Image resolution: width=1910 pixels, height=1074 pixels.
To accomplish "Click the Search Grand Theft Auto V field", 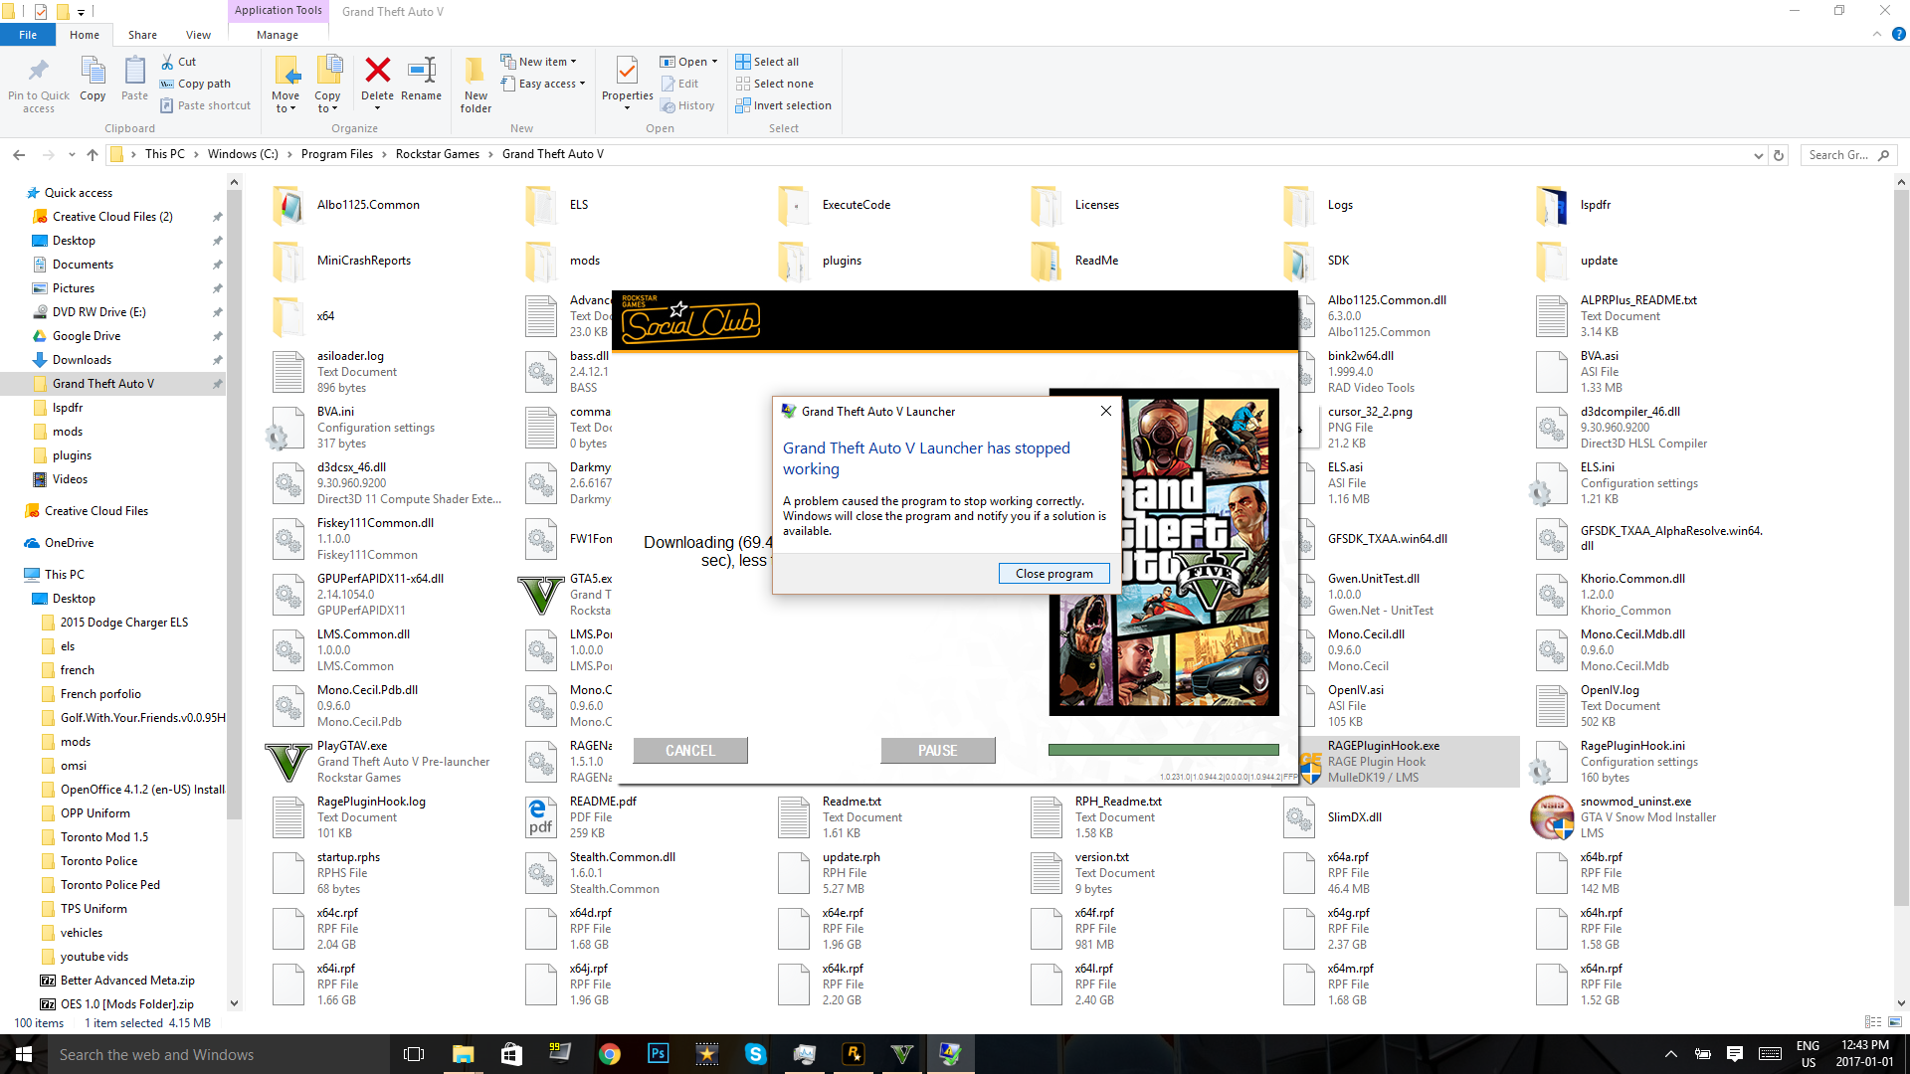I will click(x=1840, y=155).
